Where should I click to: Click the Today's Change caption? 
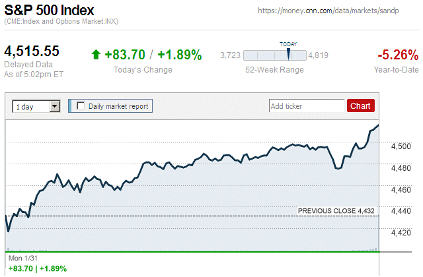click(143, 70)
